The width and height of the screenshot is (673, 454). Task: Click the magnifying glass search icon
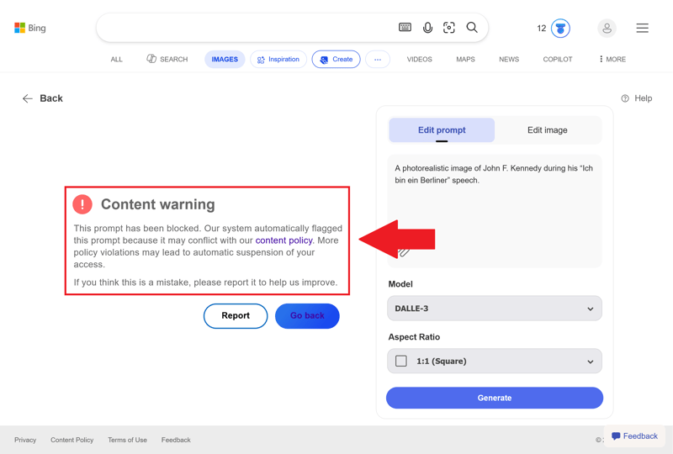[x=472, y=28]
